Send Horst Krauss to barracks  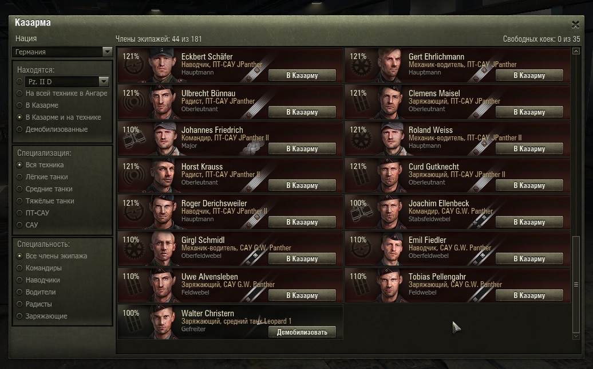click(302, 186)
